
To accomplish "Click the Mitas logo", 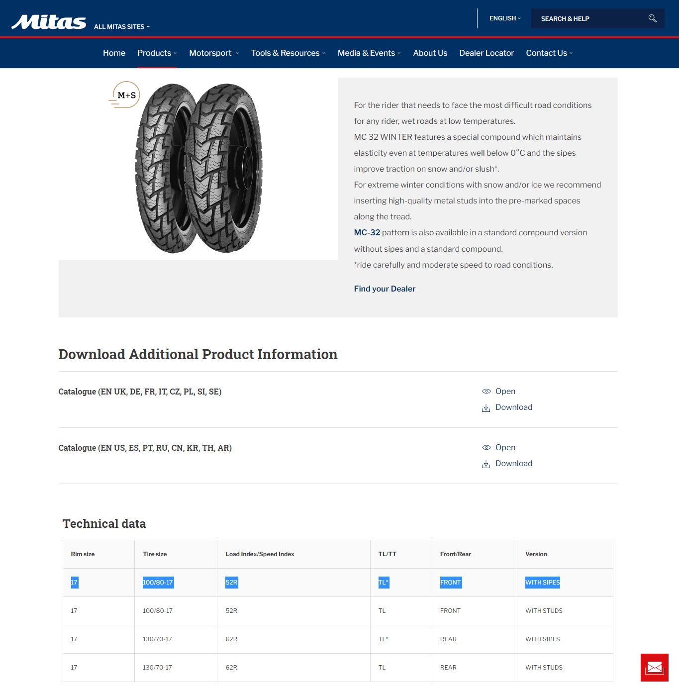I will coord(49,22).
